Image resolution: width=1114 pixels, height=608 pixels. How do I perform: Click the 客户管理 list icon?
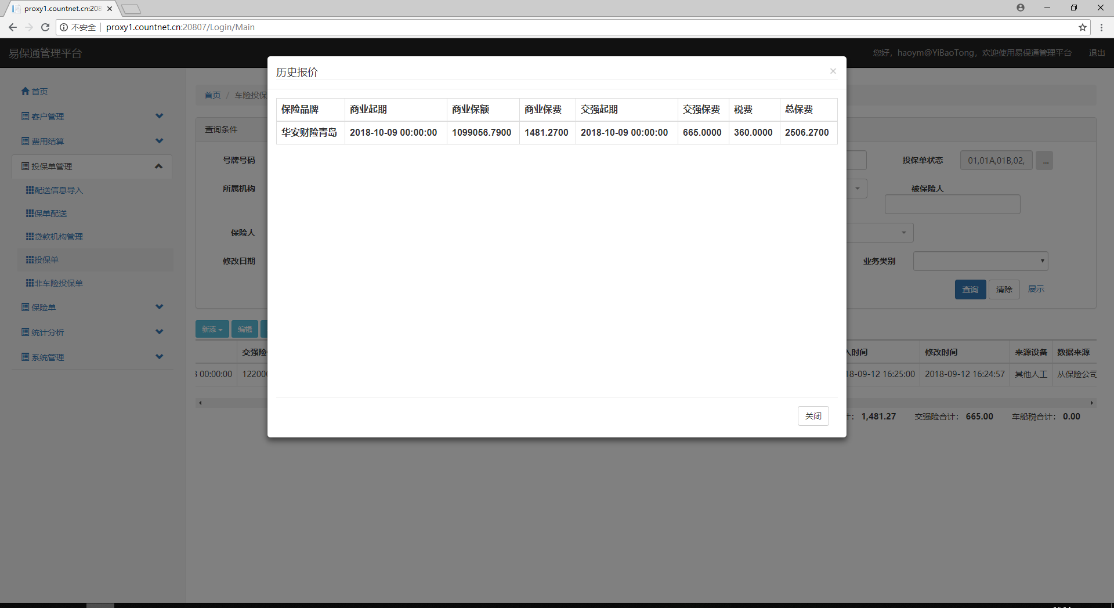[25, 116]
